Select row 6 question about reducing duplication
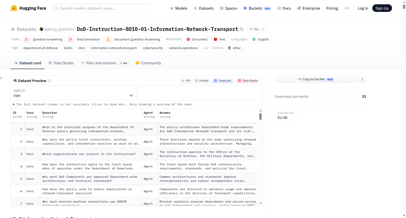Viewport: 406px width, 218px height. 91,191
